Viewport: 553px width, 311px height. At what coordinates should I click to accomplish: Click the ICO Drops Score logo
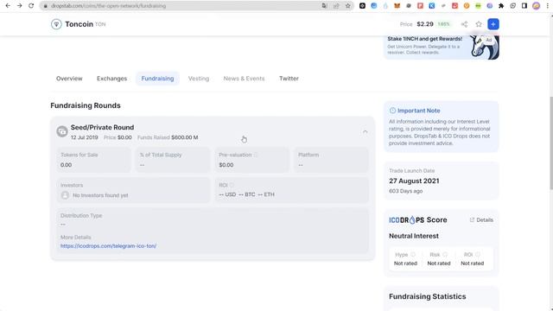pyautogui.click(x=407, y=220)
